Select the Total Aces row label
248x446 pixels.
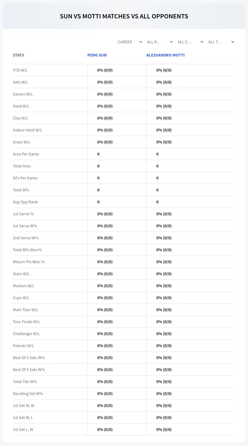(22, 166)
